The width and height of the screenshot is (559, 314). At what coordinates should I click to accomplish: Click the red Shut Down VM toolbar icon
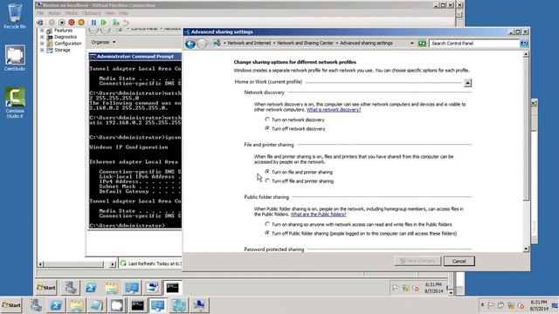pyautogui.click(x=72, y=22)
